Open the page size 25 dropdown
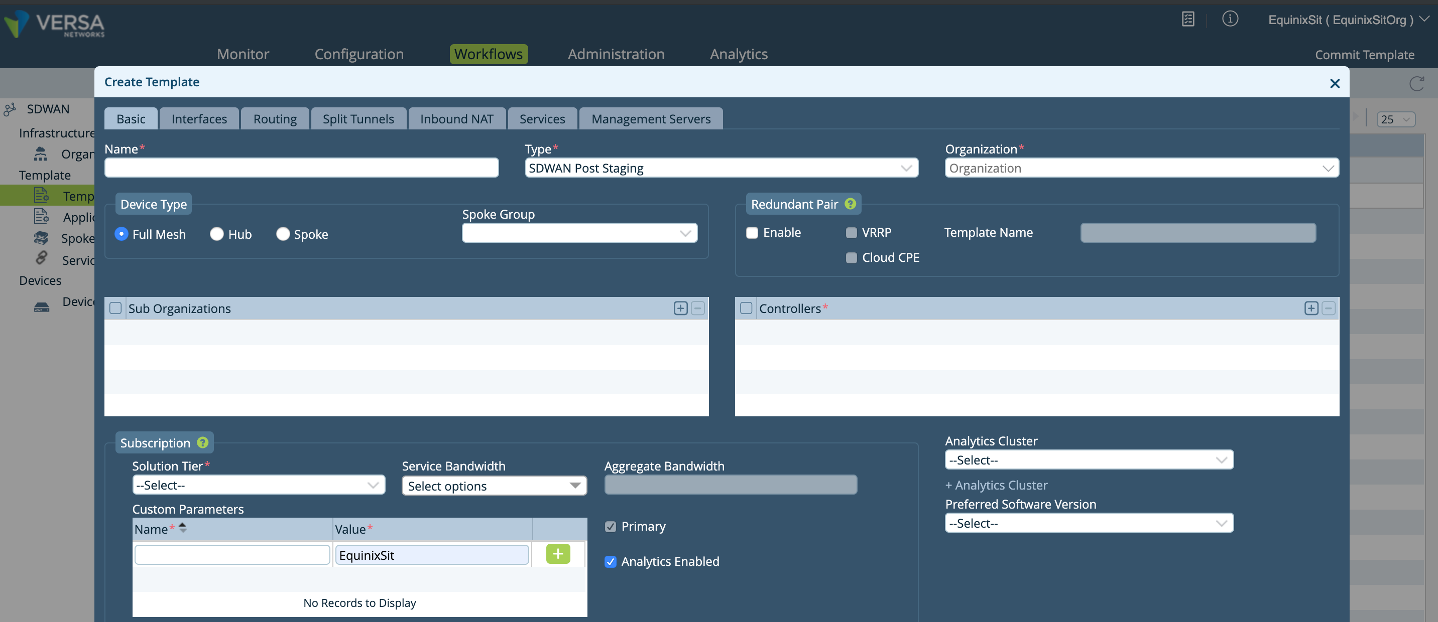The width and height of the screenshot is (1438, 622). click(x=1396, y=119)
